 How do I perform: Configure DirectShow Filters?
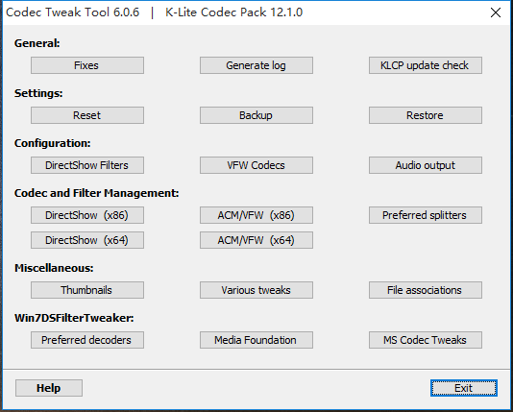pos(87,165)
